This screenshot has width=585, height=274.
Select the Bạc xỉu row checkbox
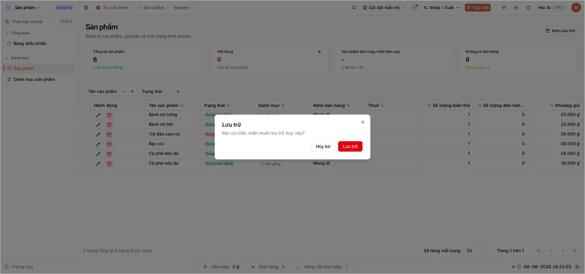(84, 144)
